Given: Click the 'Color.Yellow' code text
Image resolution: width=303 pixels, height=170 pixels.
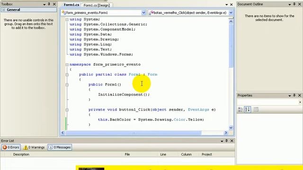Looking at the screenshot, I should point(188,119).
